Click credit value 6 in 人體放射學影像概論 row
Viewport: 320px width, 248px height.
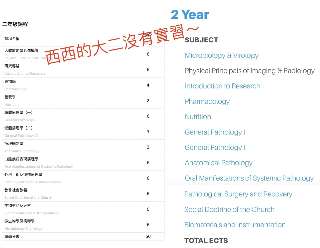[x=148, y=54]
